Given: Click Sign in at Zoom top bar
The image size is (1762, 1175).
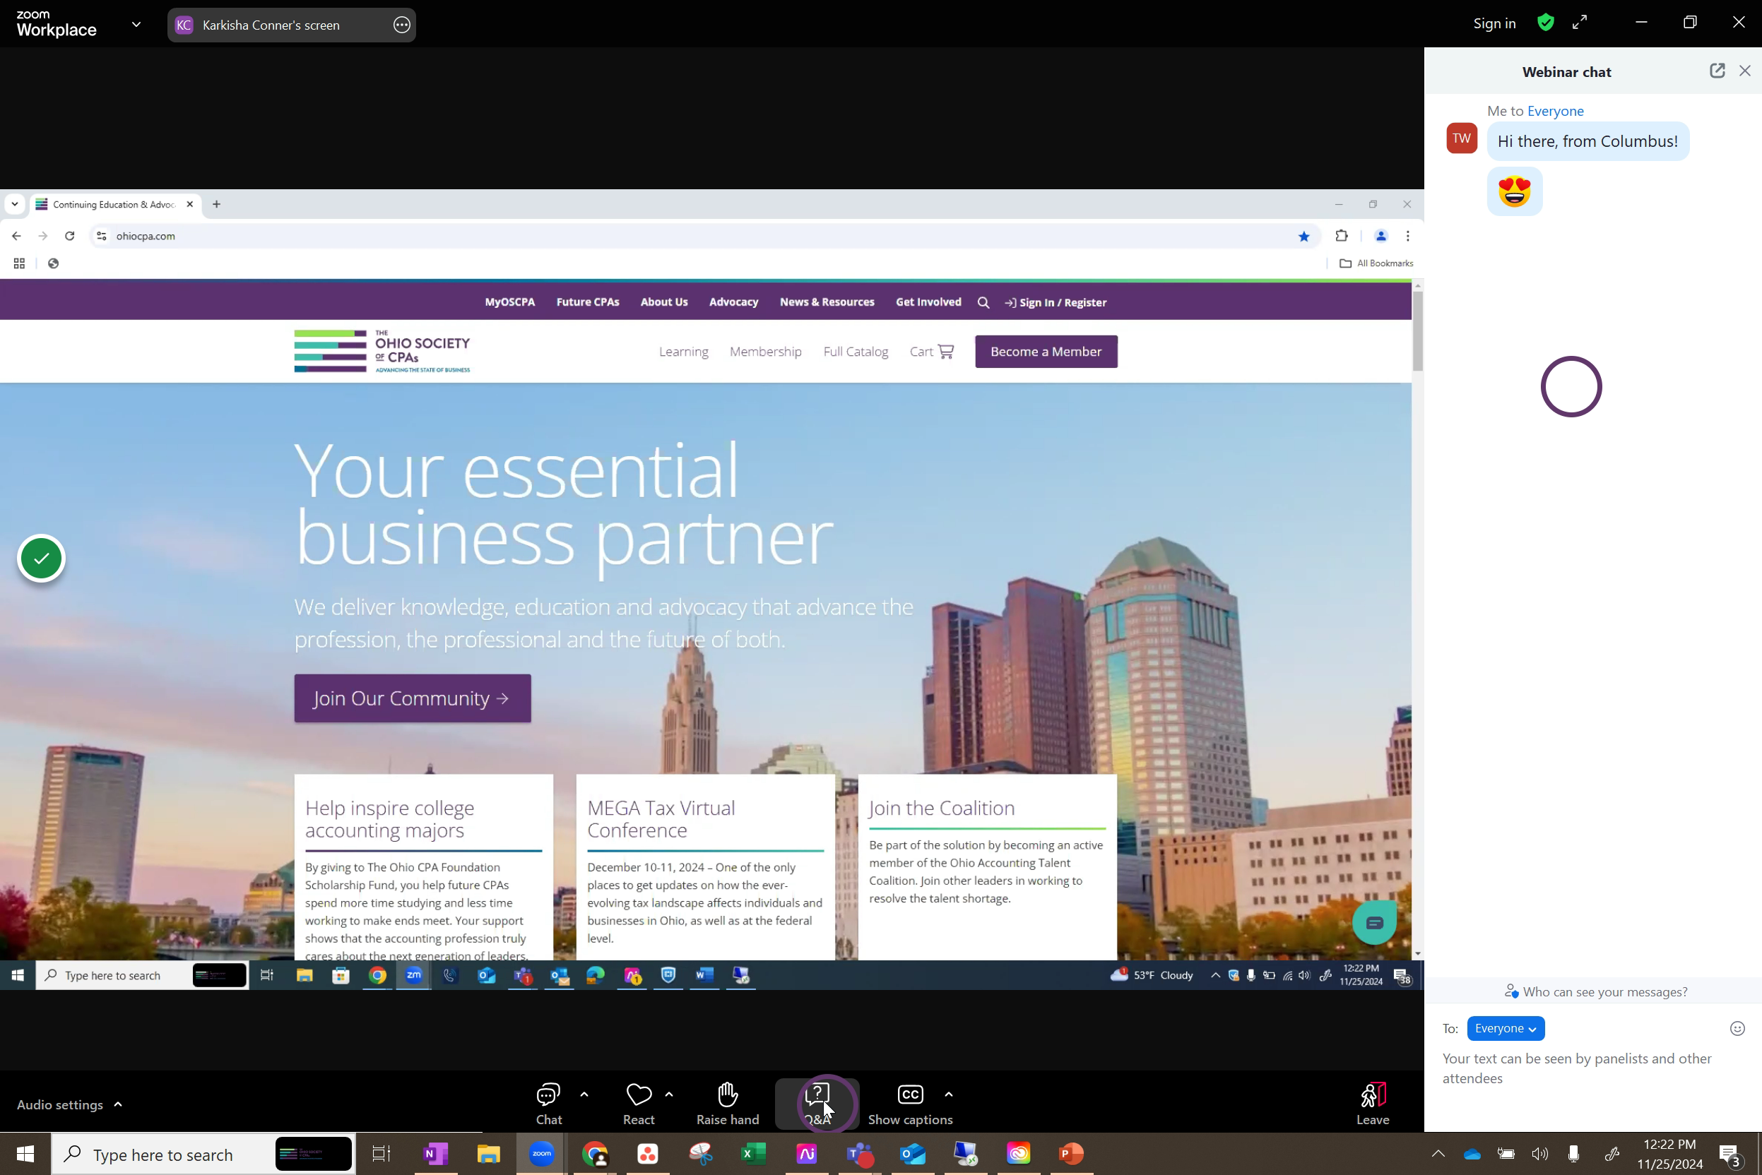Looking at the screenshot, I should point(1494,23).
